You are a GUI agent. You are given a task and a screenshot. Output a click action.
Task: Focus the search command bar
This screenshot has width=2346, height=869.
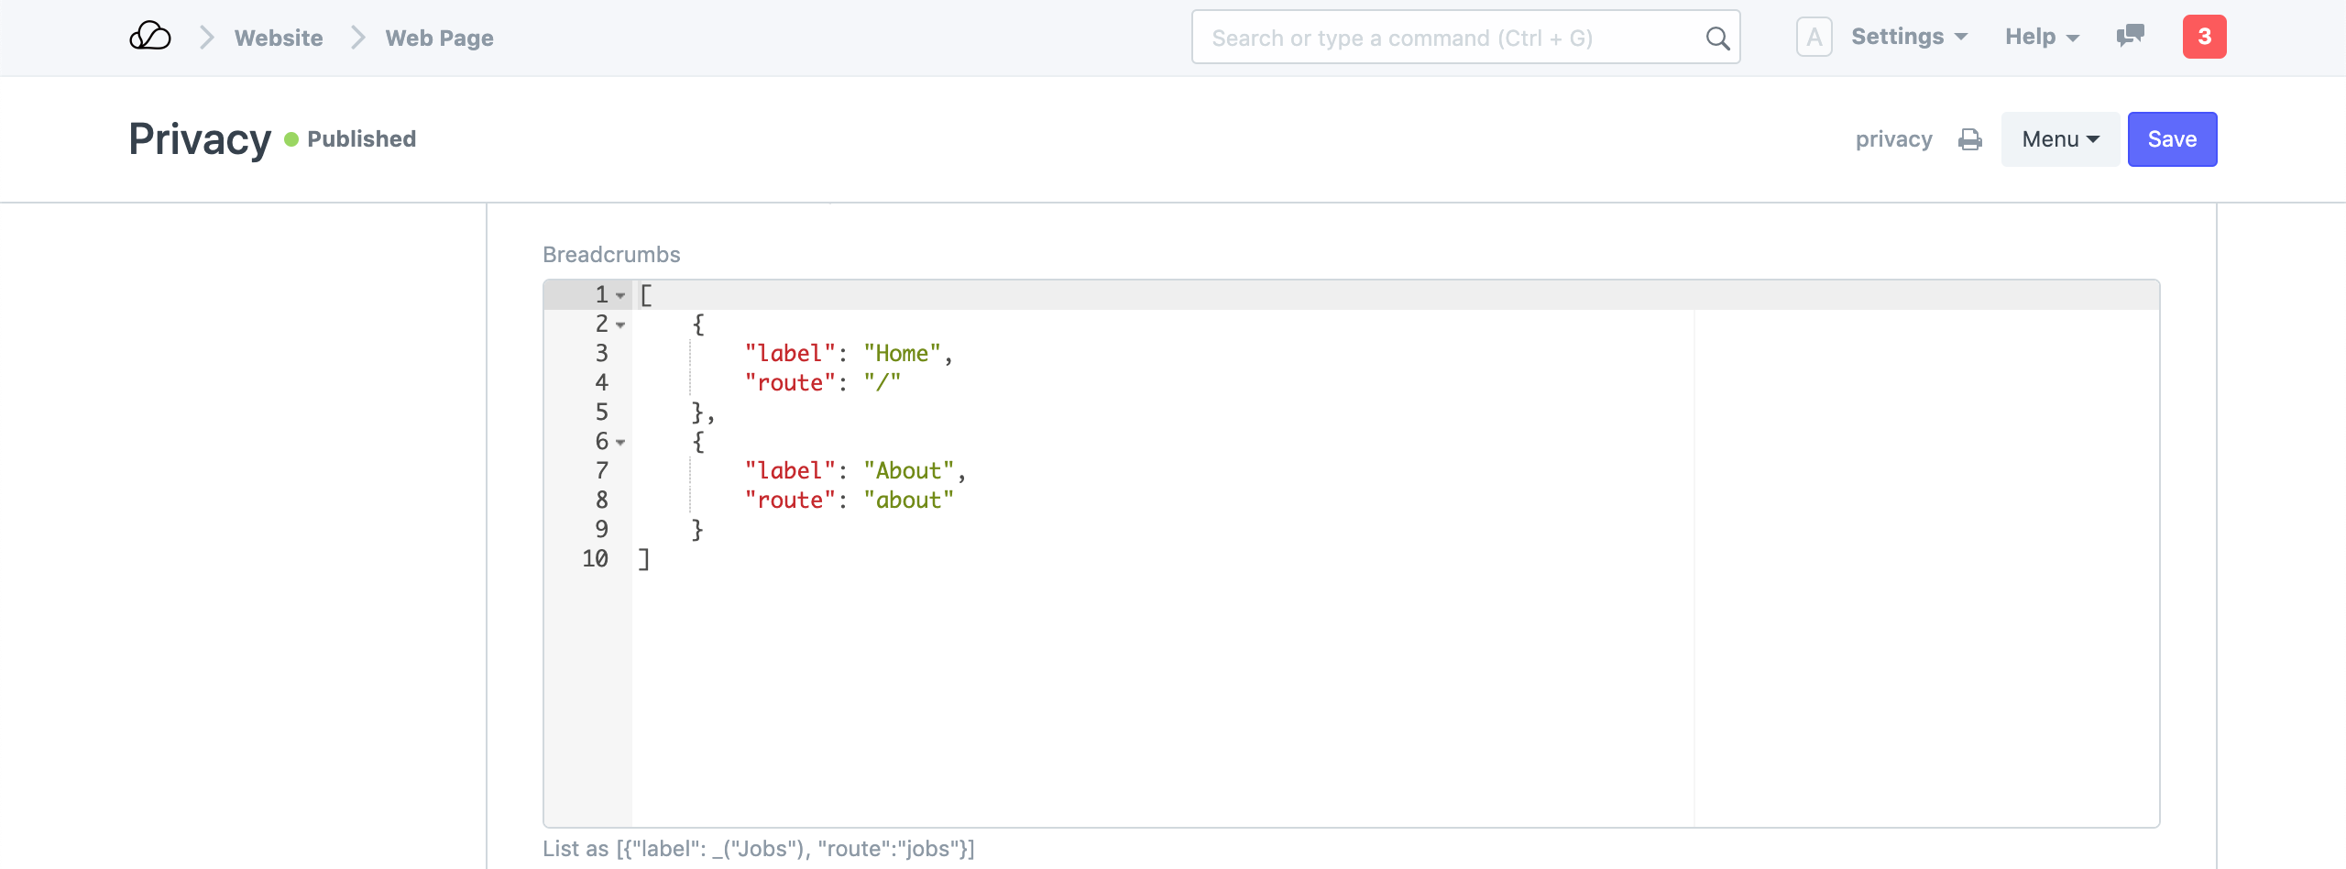(x=1448, y=38)
